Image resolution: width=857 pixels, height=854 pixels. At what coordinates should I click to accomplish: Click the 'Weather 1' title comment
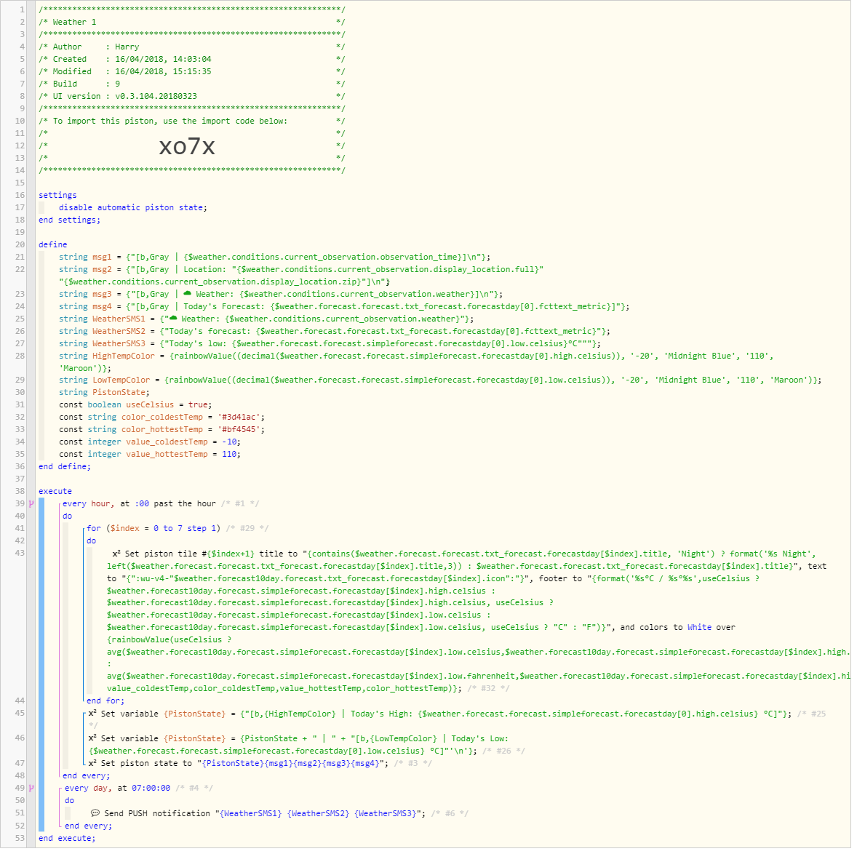pos(192,23)
